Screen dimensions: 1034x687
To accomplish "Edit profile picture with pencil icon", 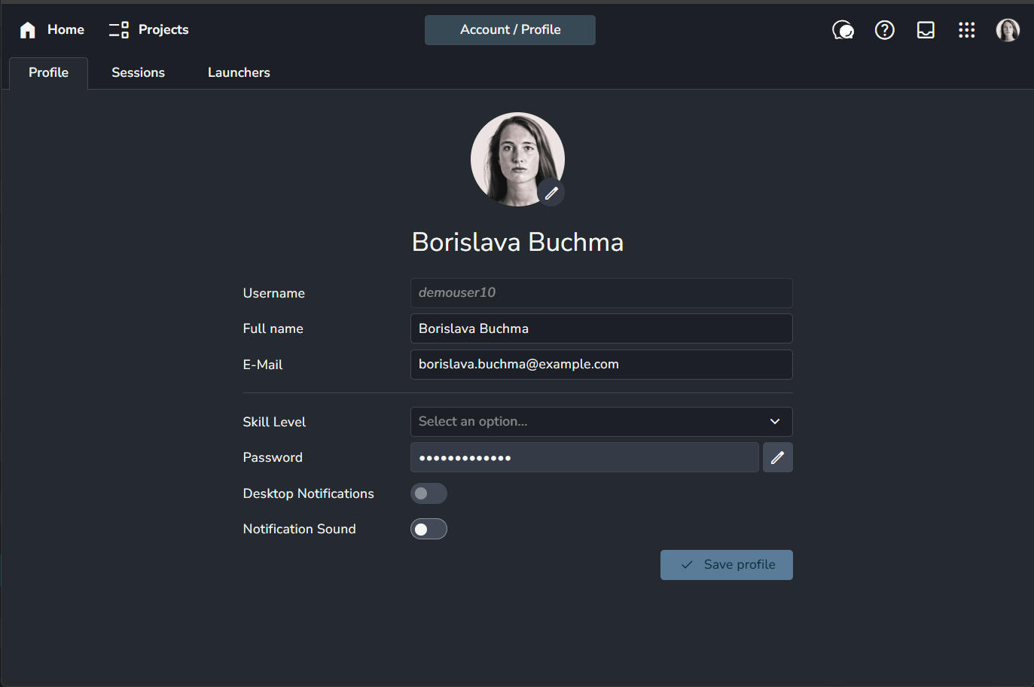I will (x=551, y=193).
